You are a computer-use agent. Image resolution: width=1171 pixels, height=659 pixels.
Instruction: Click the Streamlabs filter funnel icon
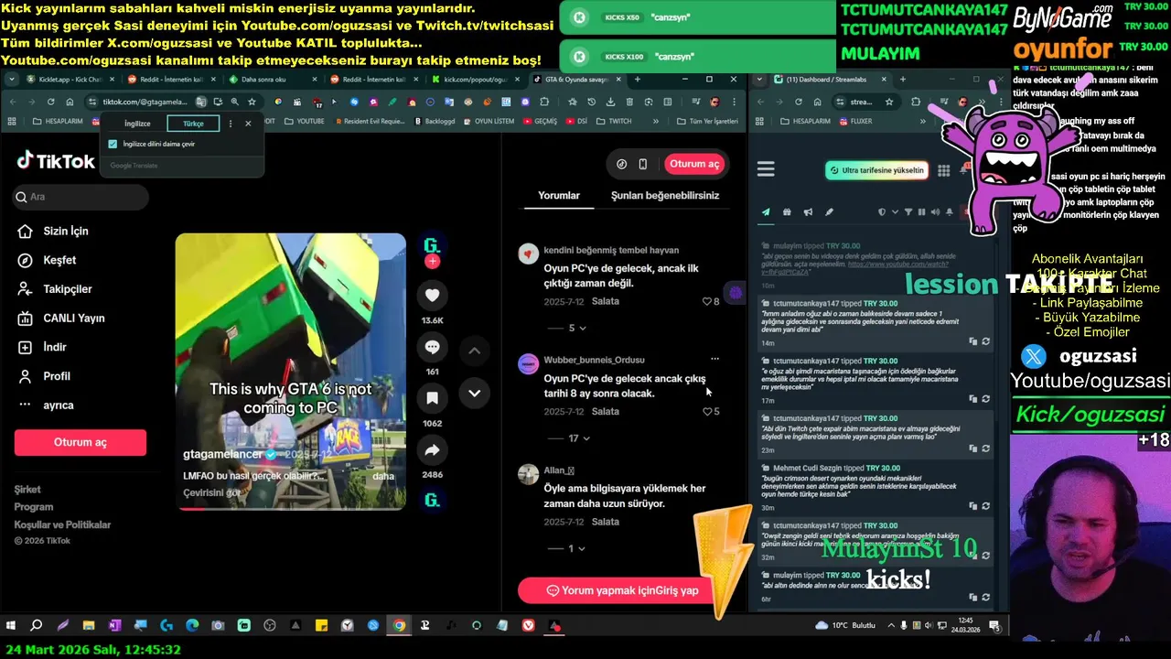pyautogui.click(x=908, y=212)
